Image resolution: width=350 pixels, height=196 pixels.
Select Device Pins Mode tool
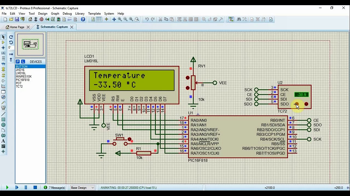coord(3,81)
